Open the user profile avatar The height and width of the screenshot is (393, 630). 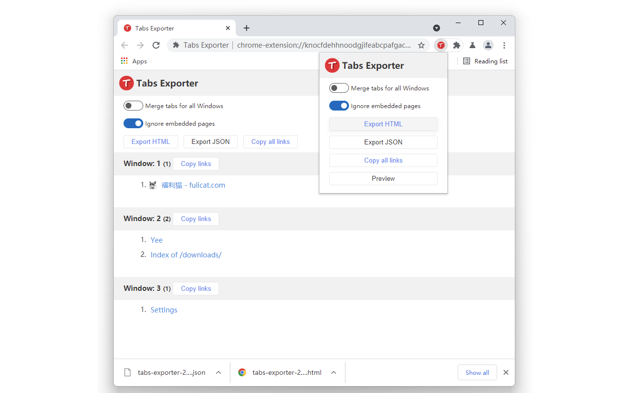click(488, 45)
